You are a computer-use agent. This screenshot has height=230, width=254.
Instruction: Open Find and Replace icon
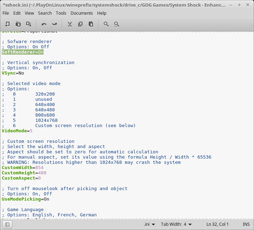[116, 24]
